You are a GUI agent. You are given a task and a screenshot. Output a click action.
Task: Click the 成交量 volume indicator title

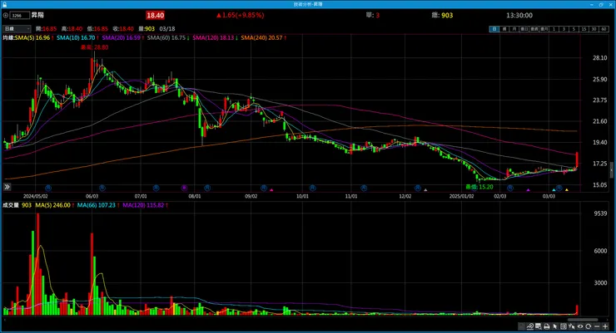(11, 205)
